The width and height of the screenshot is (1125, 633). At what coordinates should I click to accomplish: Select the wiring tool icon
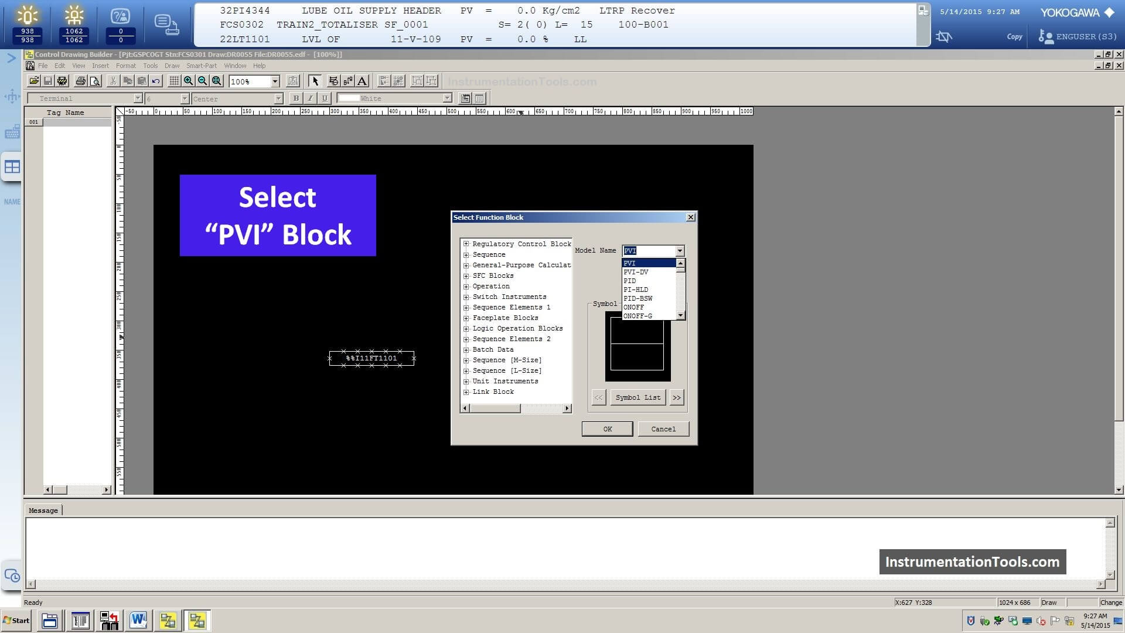[x=348, y=81]
